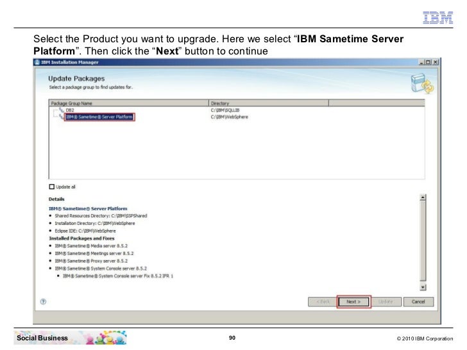
Task: Click the Shared Resources Directory line
Action: point(101,216)
